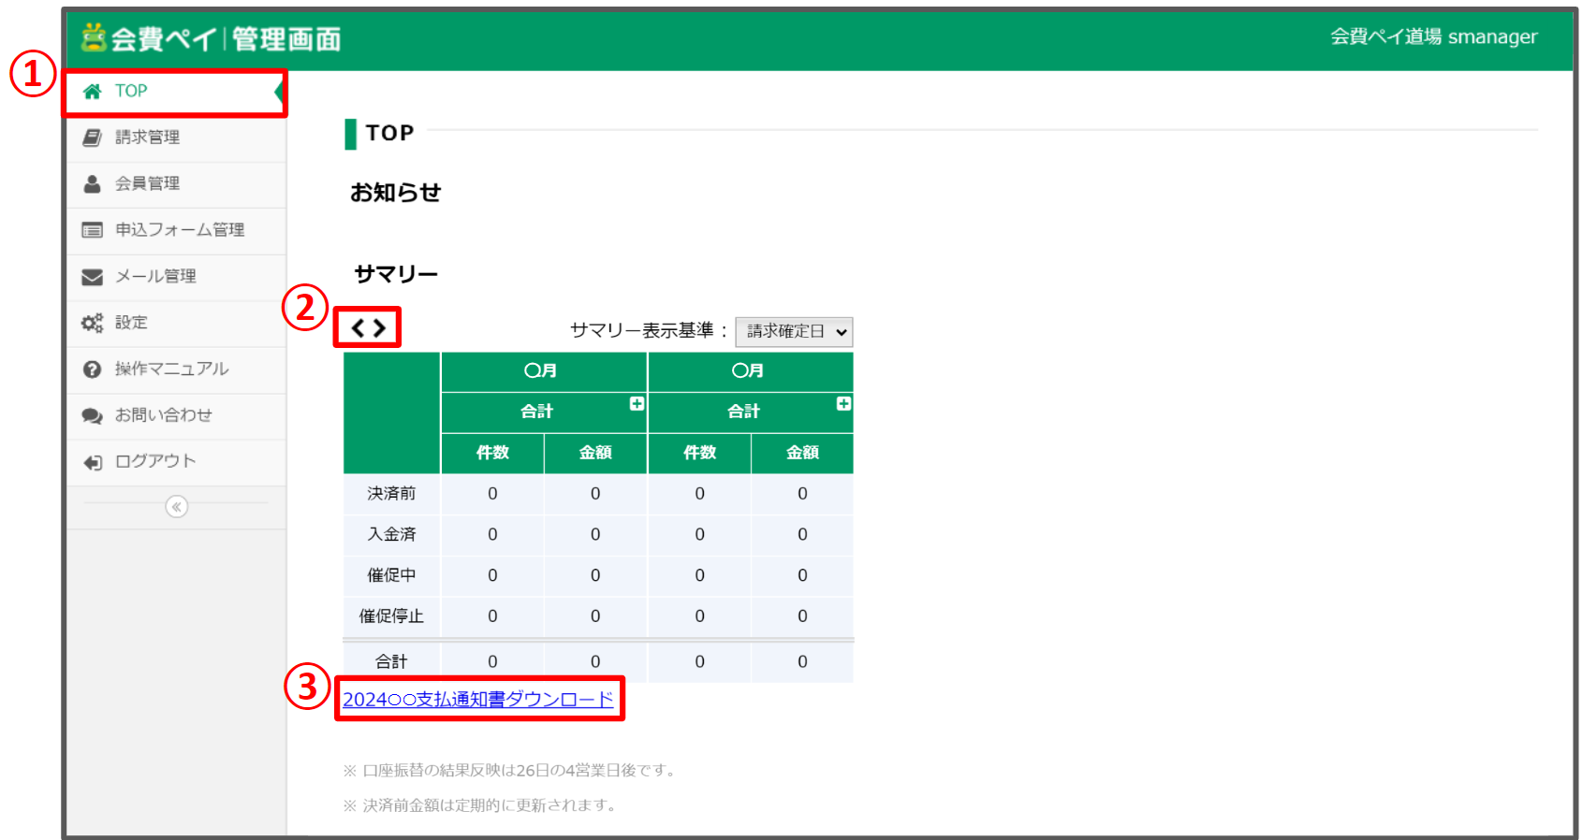The width and height of the screenshot is (1582, 840).
Task: Expand the first month's 合計 plus icon
Action: click(637, 403)
